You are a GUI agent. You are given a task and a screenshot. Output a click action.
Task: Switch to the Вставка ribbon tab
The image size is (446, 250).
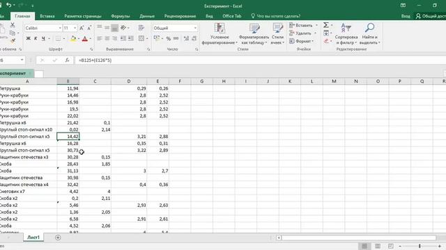47,16
